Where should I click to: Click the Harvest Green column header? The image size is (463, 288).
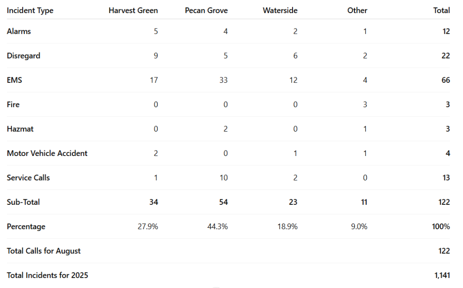[x=133, y=10]
